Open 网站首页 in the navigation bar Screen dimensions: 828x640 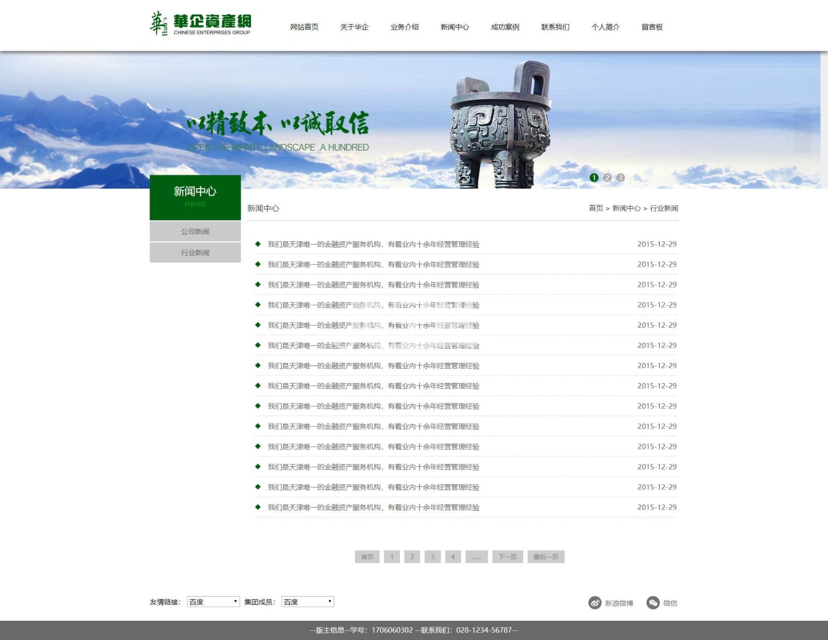(x=304, y=27)
